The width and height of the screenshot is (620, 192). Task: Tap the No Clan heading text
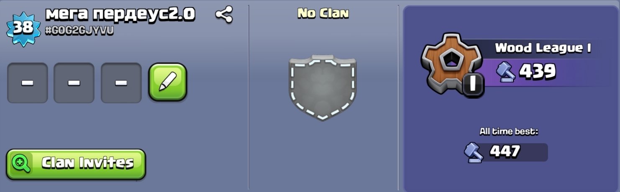[323, 13]
